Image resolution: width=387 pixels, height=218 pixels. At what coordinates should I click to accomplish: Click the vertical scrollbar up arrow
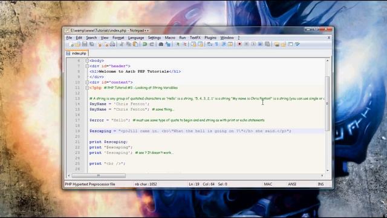[327, 61]
